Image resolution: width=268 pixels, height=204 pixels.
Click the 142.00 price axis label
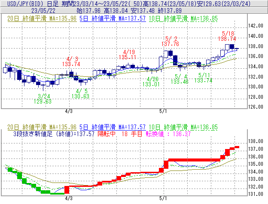(x=256, y=26)
